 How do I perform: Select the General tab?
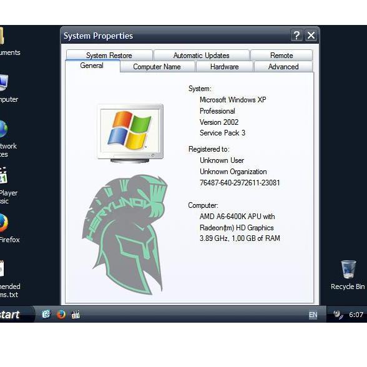click(92, 66)
